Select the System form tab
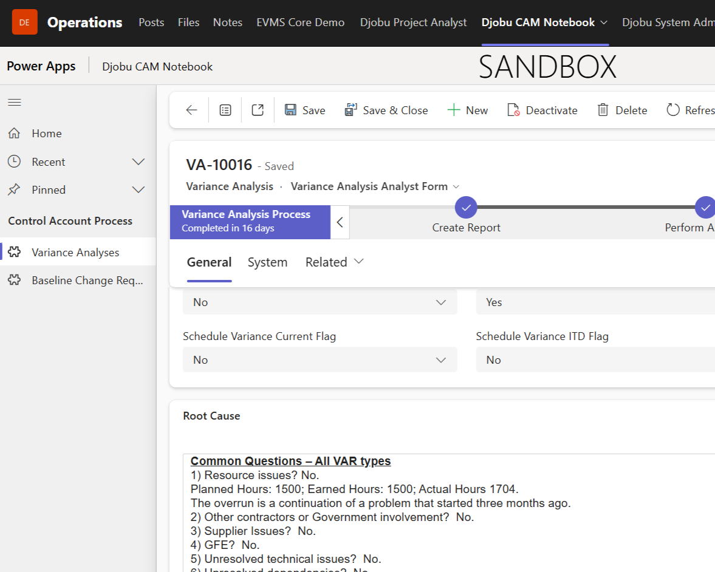The height and width of the screenshot is (572, 715). coord(267,262)
